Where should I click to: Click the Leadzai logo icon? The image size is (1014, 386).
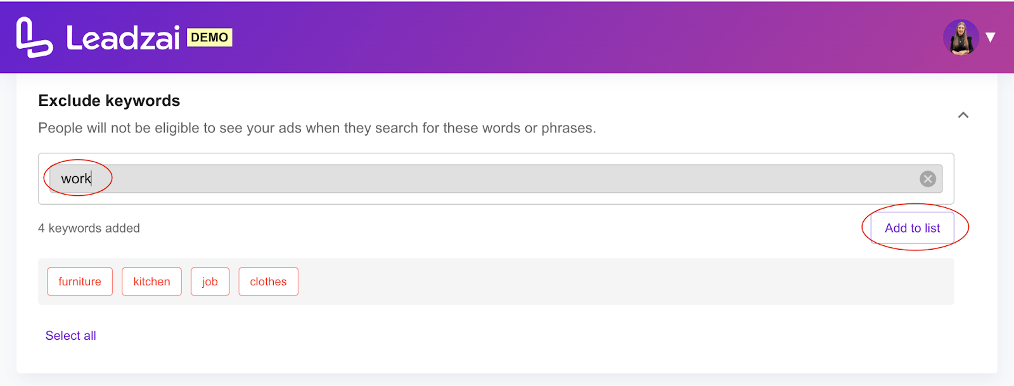click(x=34, y=37)
